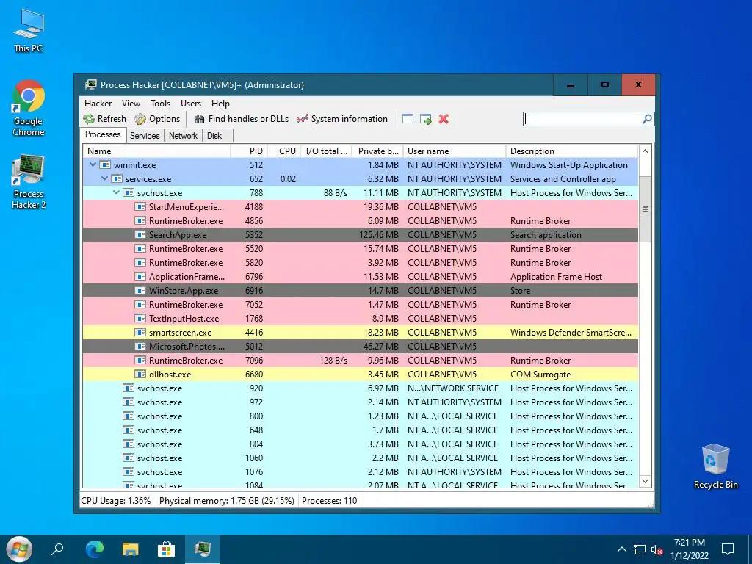The image size is (752, 564).
Task: Click the find window and thread icon
Action: [425, 119]
